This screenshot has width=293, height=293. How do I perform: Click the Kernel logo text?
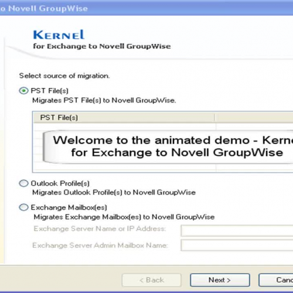tap(59, 35)
